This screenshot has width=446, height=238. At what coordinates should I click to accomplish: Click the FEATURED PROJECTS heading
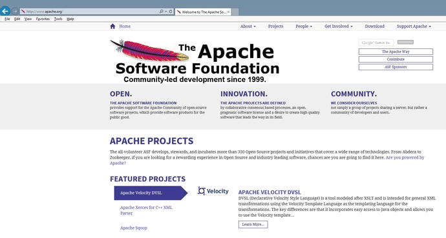147,179
